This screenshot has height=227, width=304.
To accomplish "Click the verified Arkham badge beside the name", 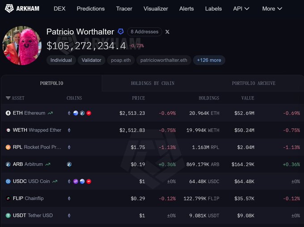I will coord(121,32).
